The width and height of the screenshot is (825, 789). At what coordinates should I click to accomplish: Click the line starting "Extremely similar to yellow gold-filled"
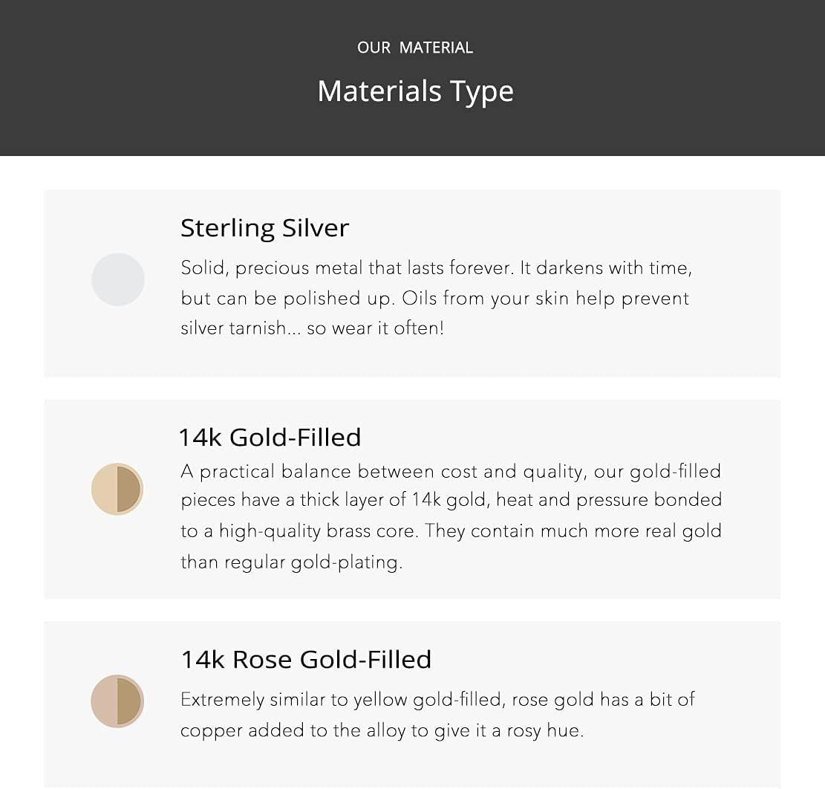point(437,699)
